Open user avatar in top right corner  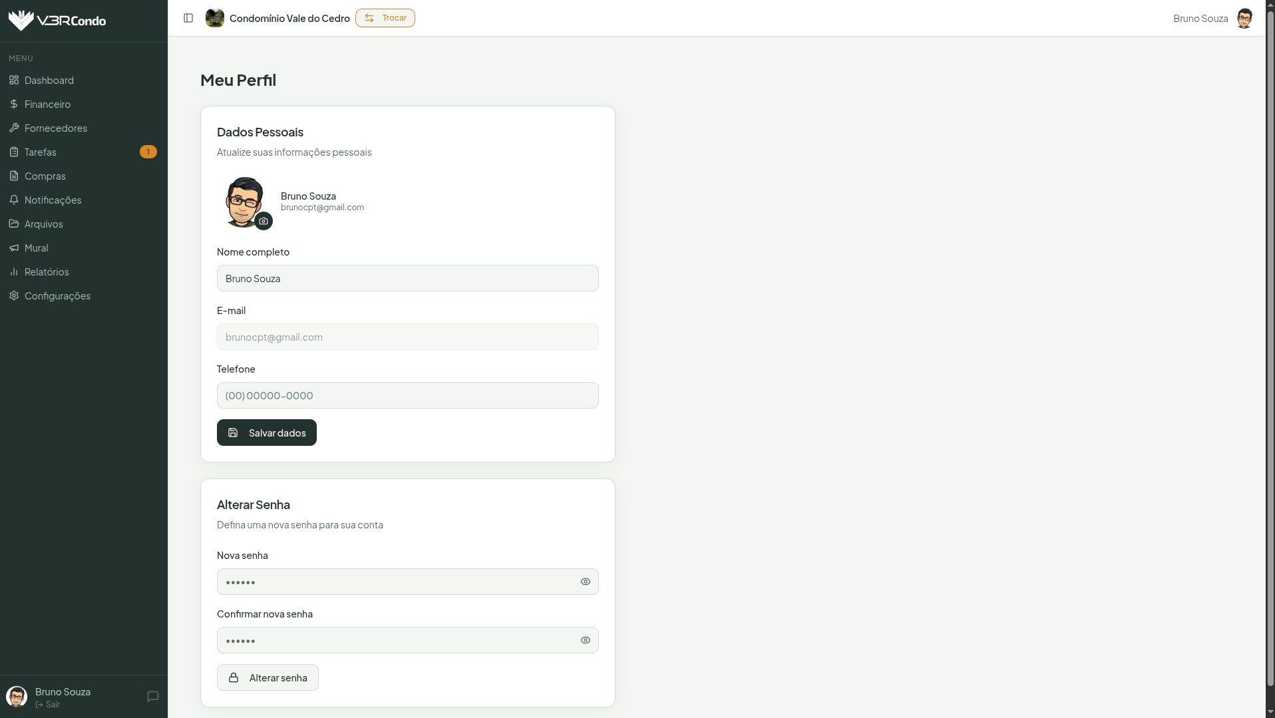1244,18
